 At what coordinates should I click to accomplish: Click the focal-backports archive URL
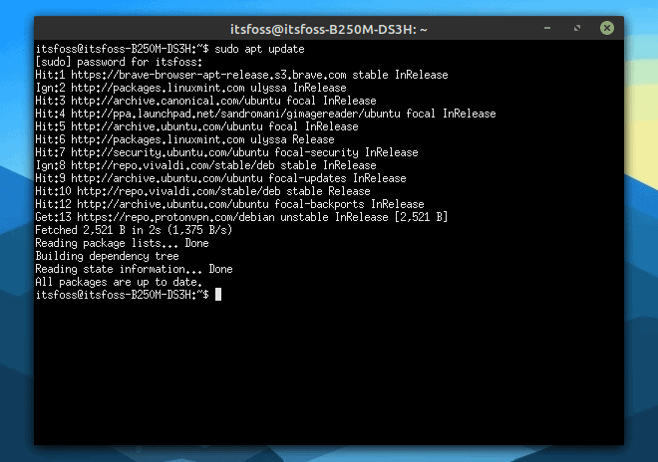tap(172, 204)
